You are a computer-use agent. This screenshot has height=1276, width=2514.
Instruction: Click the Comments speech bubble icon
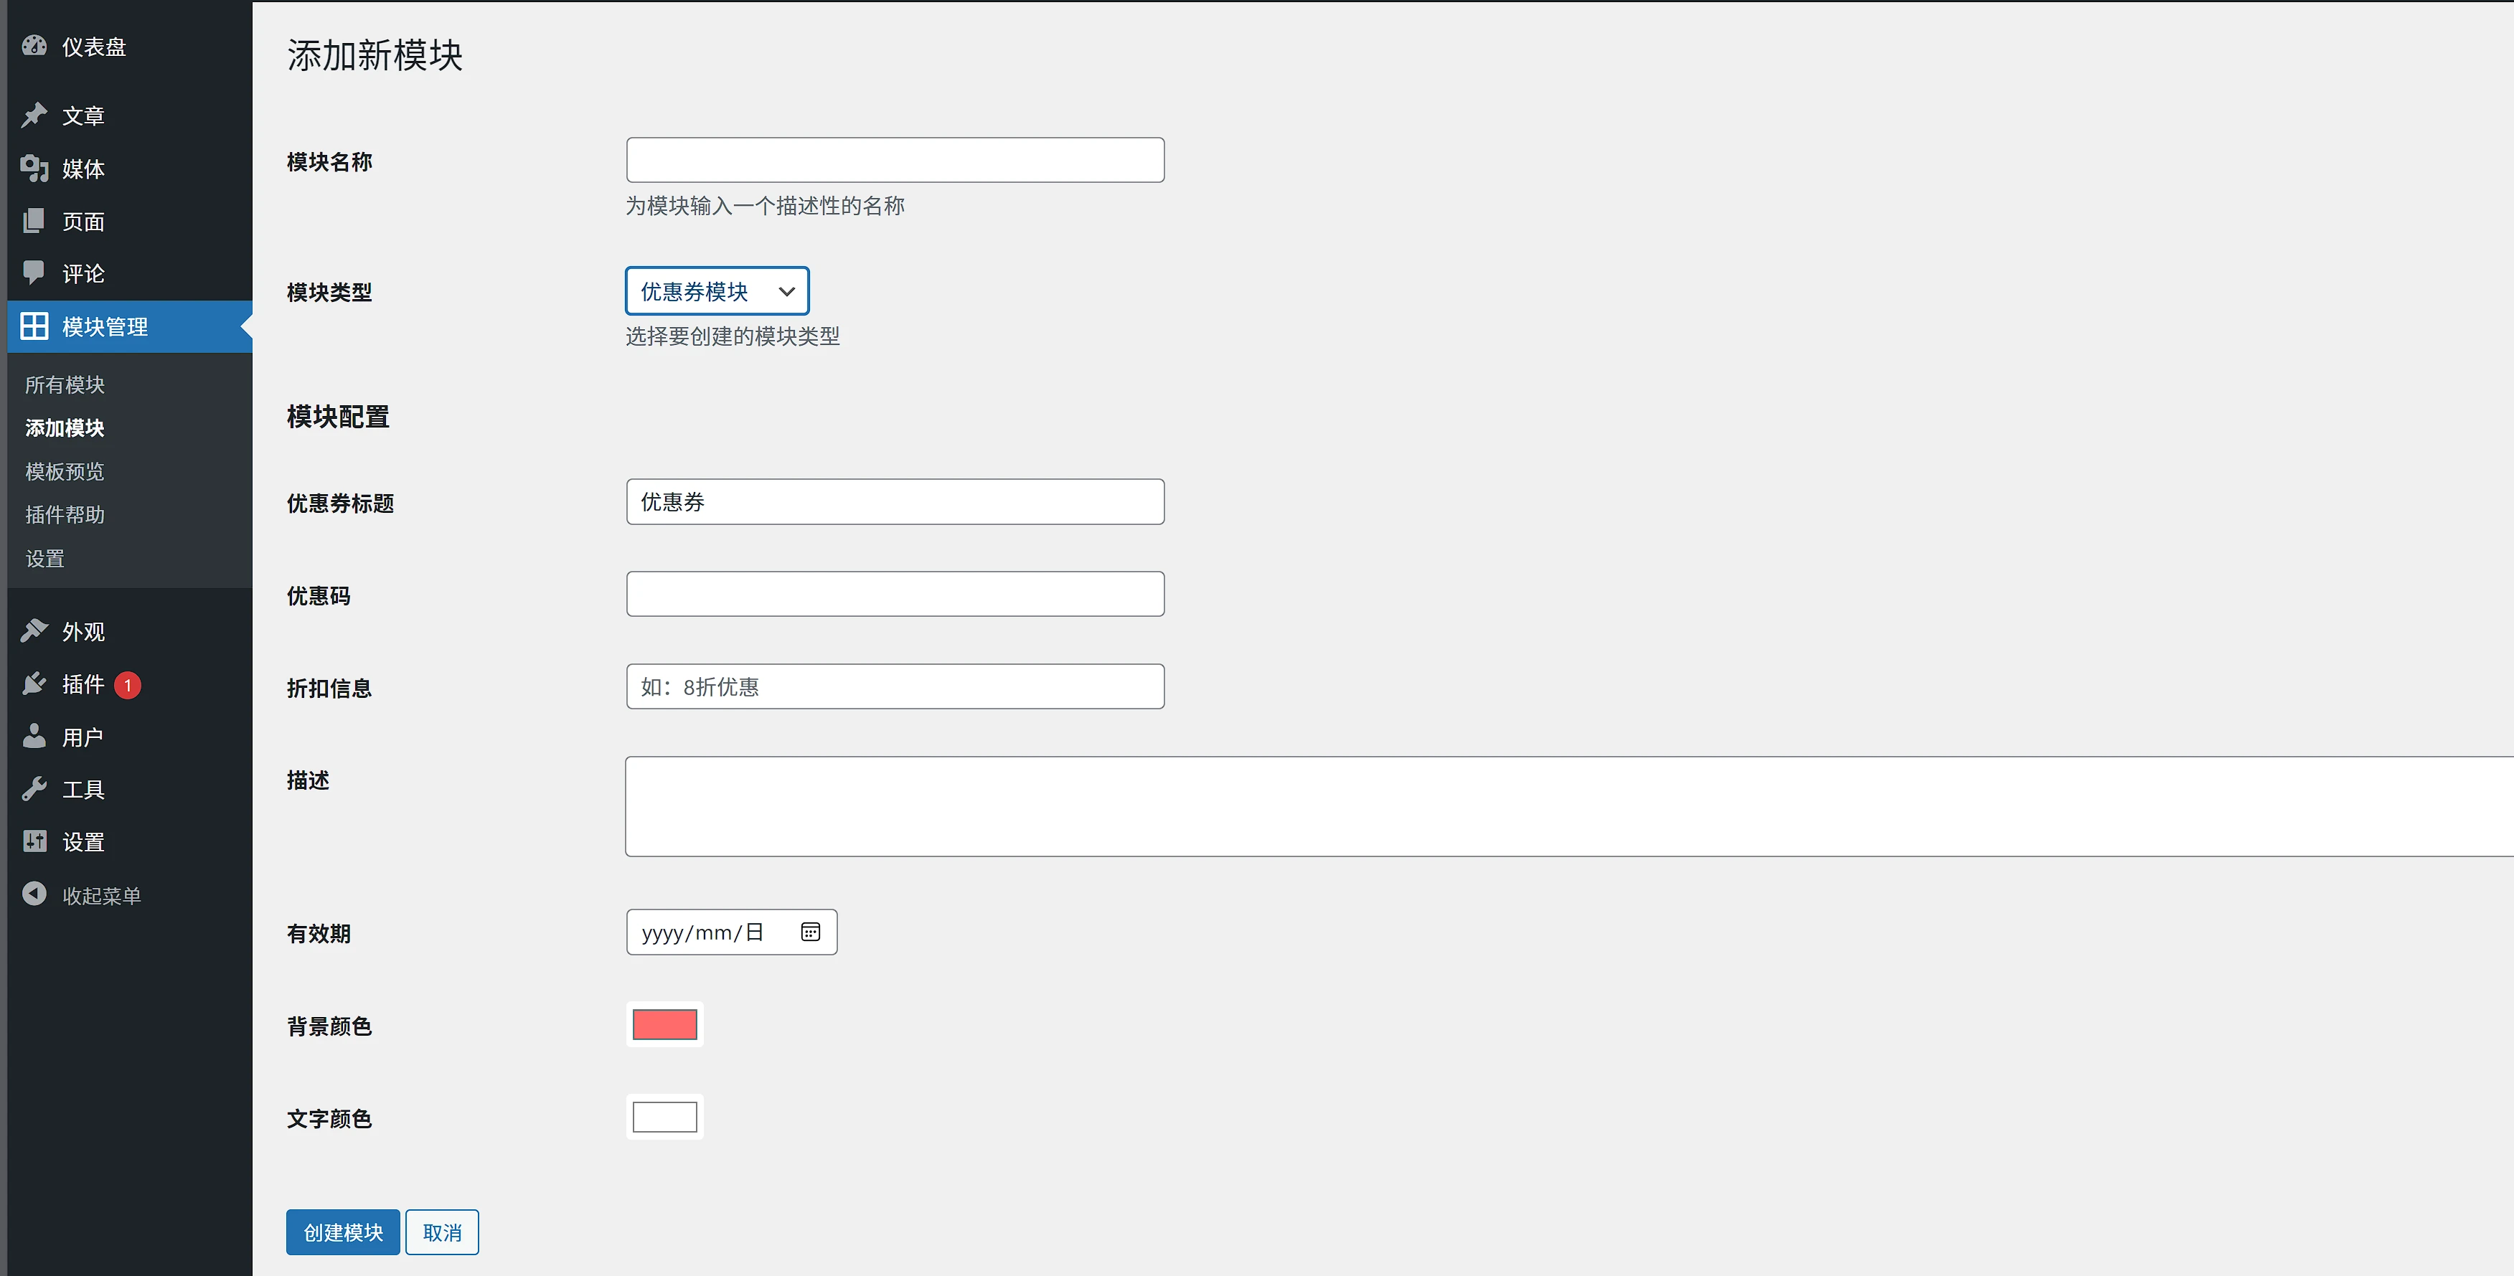(34, 272)
